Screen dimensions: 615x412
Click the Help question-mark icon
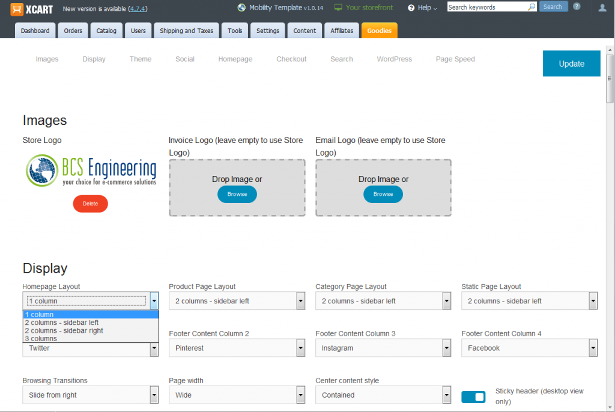[x=411, y=8]
